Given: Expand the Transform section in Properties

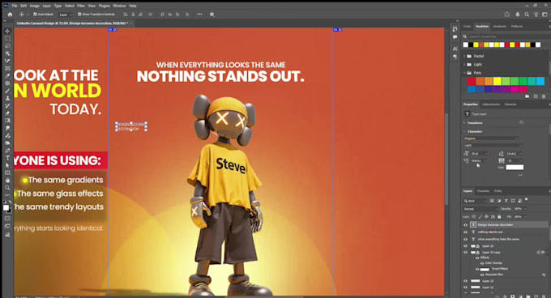Looking at the screenshot, I should pos(464,123).
